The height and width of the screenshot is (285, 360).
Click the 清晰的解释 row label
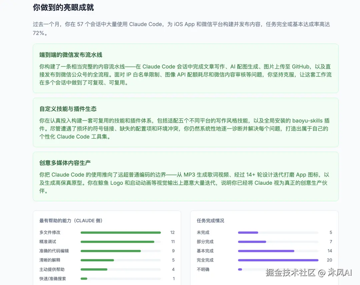[50, 260]
